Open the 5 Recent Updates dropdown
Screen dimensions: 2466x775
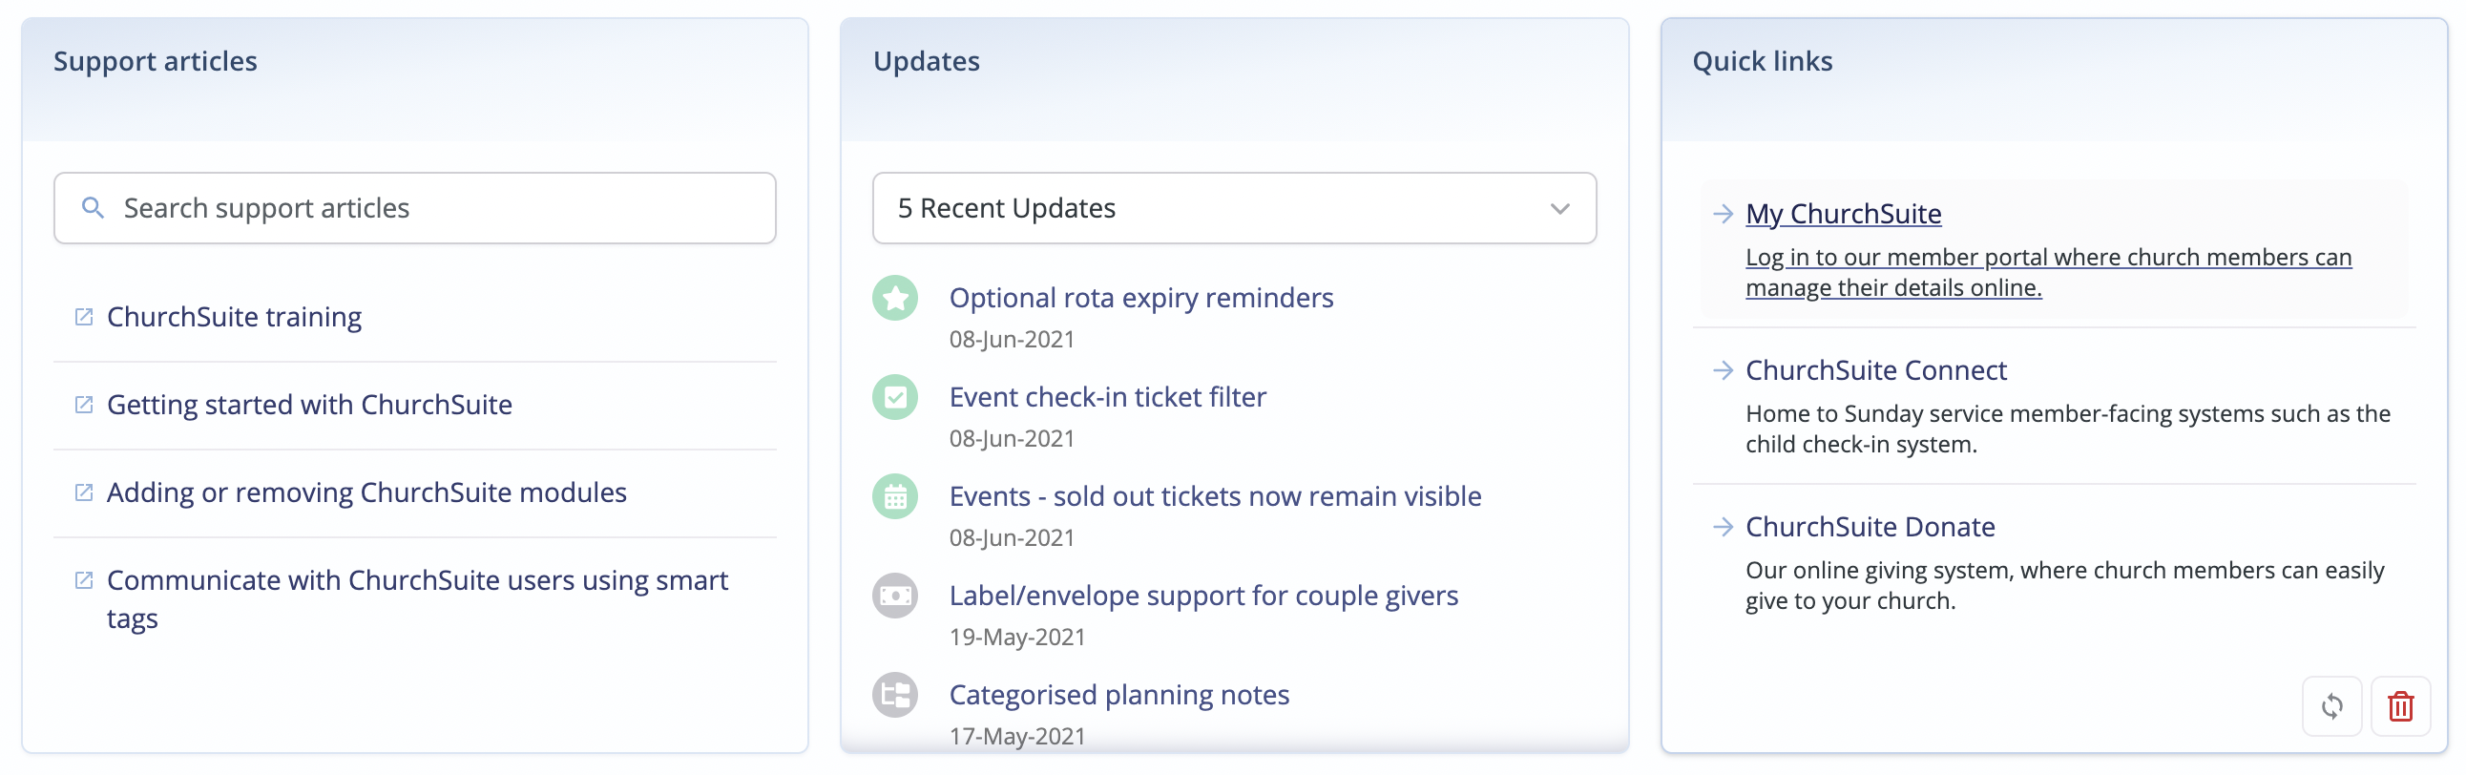tap(1233, 208)
